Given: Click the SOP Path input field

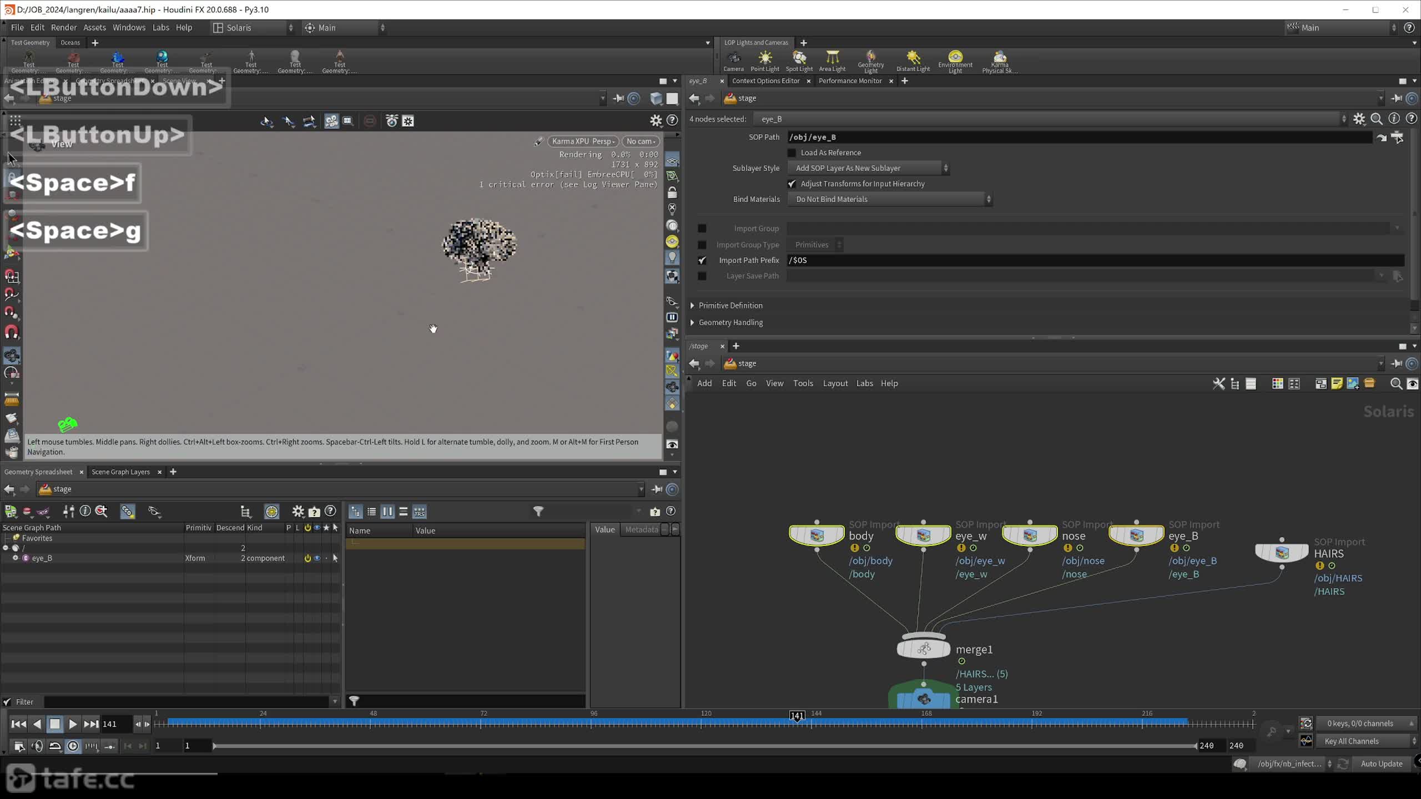Looking at the screenshot, I should [1079, 137].
